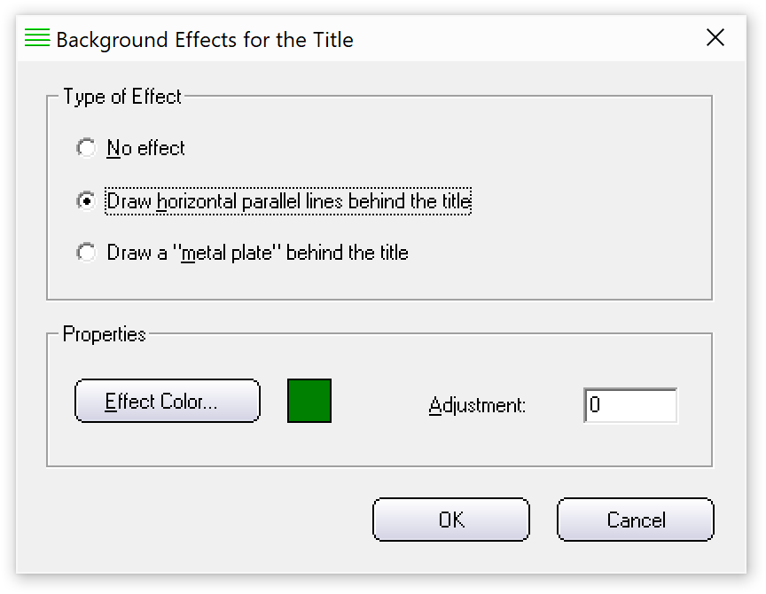
Task: Click the "No effect" label text
Action: coord(145,147)
